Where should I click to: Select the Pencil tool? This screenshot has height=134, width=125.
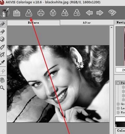pos(3,24)
